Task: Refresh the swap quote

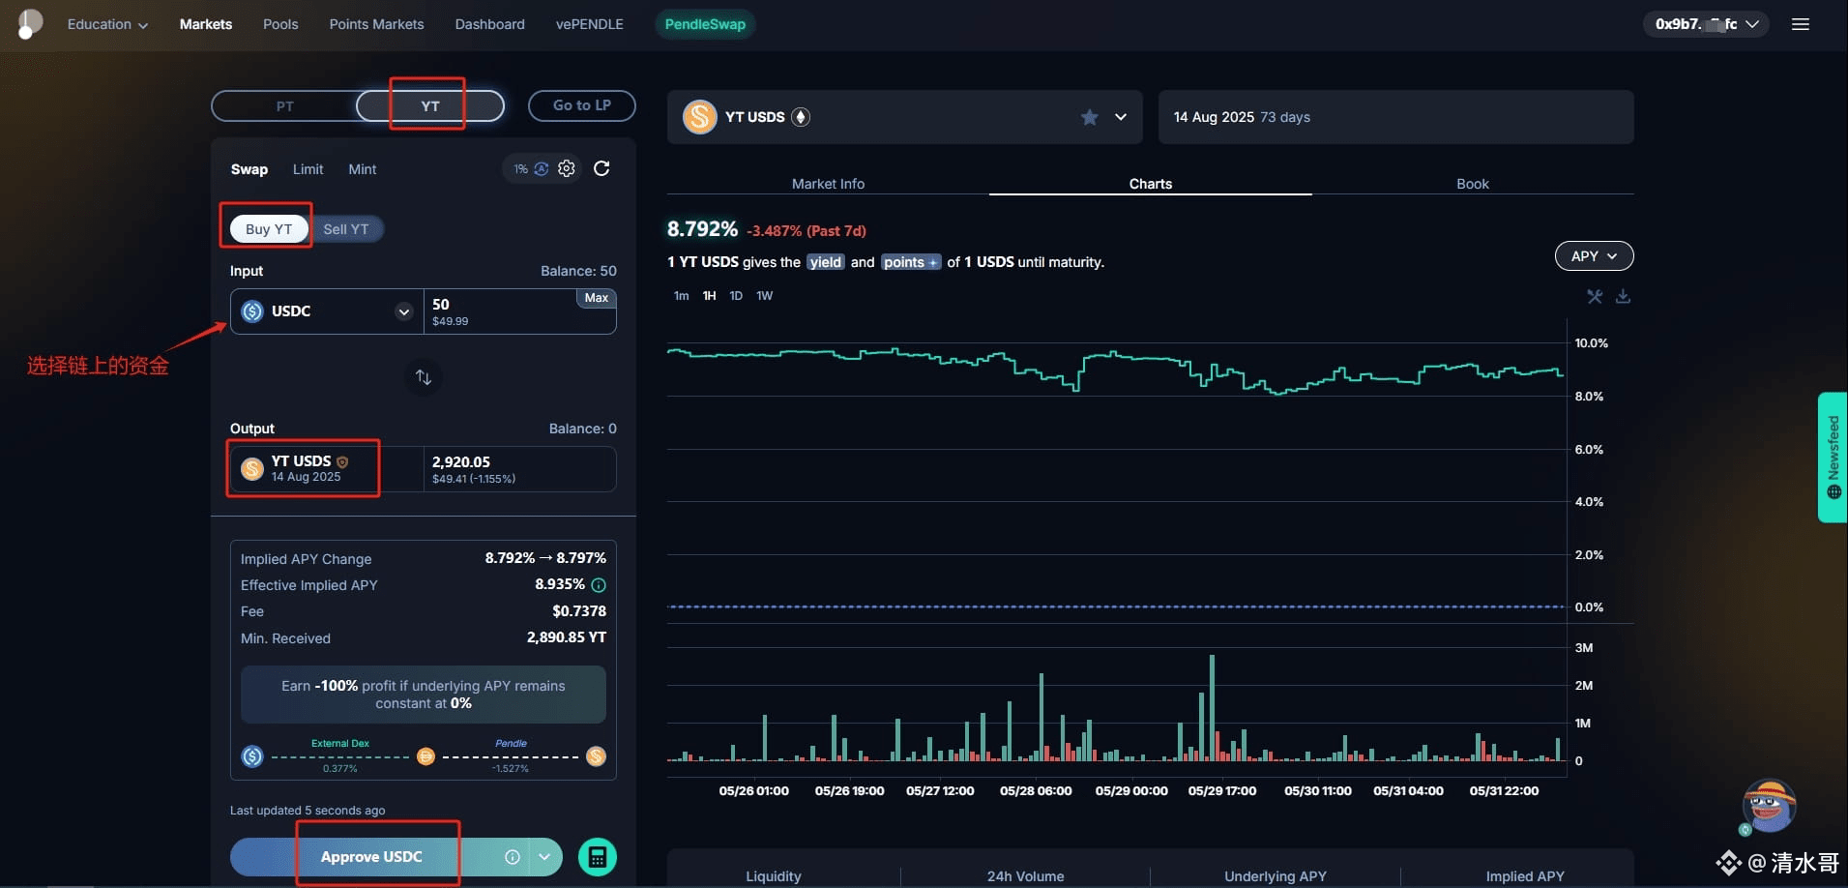Action: click(x=601, y=168)
